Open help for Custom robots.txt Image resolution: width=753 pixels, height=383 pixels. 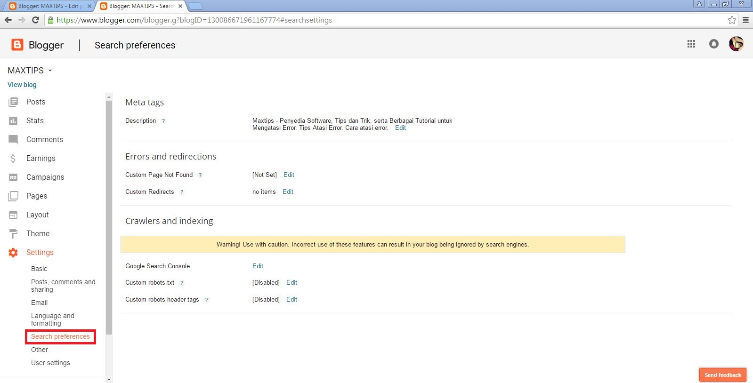pos(182,283)
